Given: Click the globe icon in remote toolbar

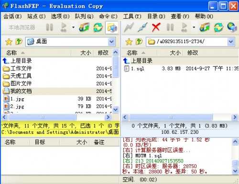Looking at the screenshot, I should [232, 27].
